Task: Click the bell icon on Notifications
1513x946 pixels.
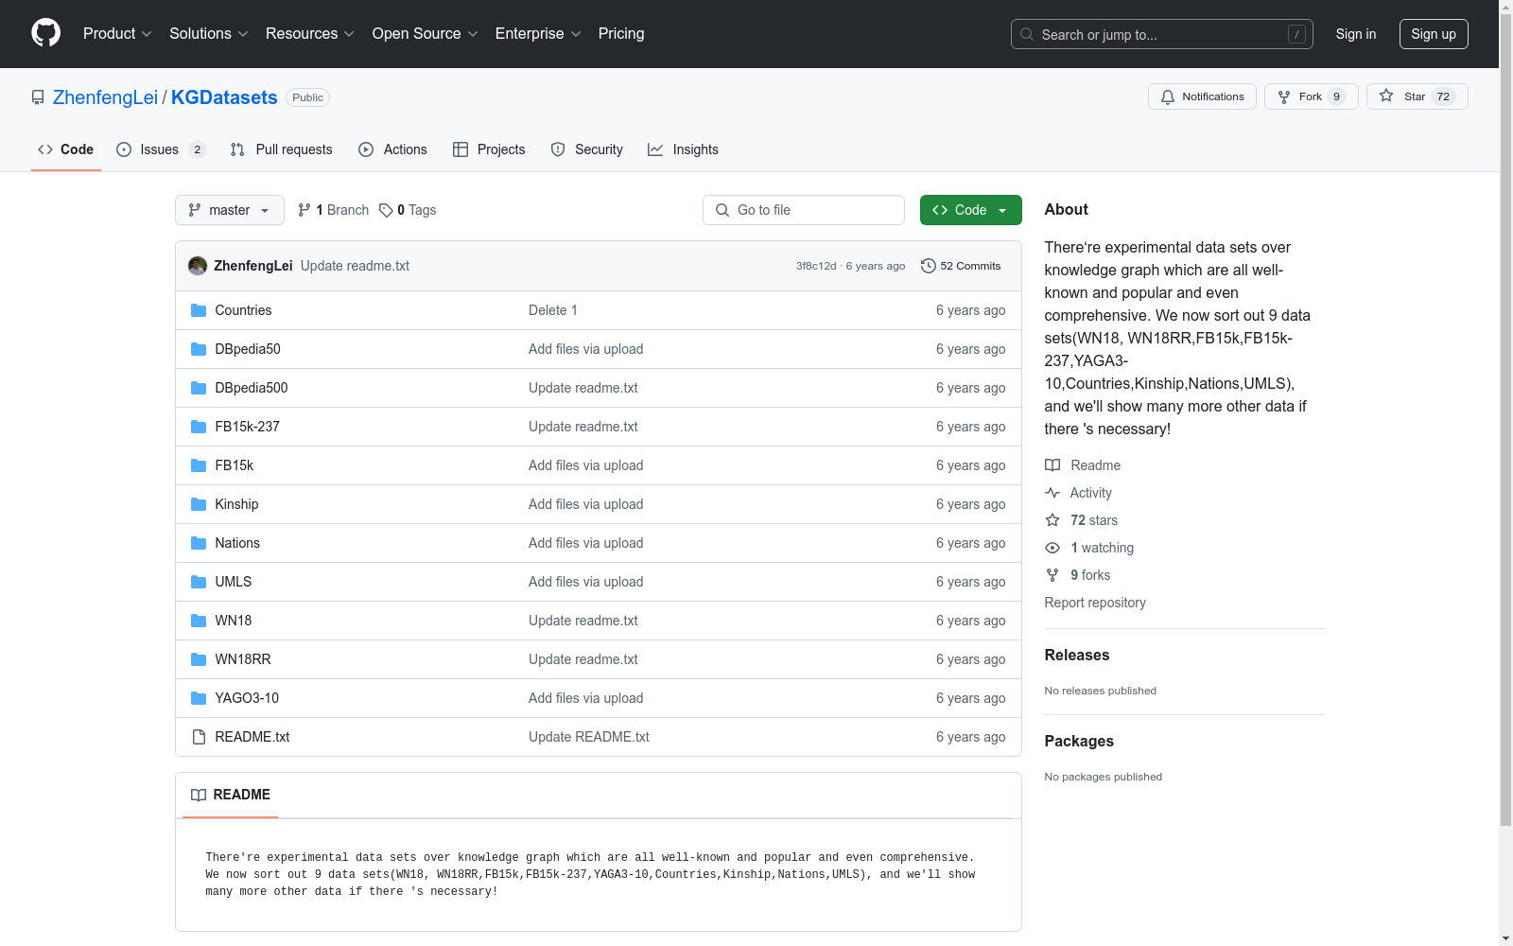Action: click(x=1168, y=96)
